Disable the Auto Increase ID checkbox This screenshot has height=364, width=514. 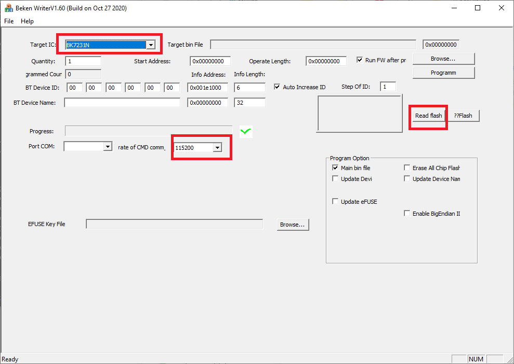278,87
